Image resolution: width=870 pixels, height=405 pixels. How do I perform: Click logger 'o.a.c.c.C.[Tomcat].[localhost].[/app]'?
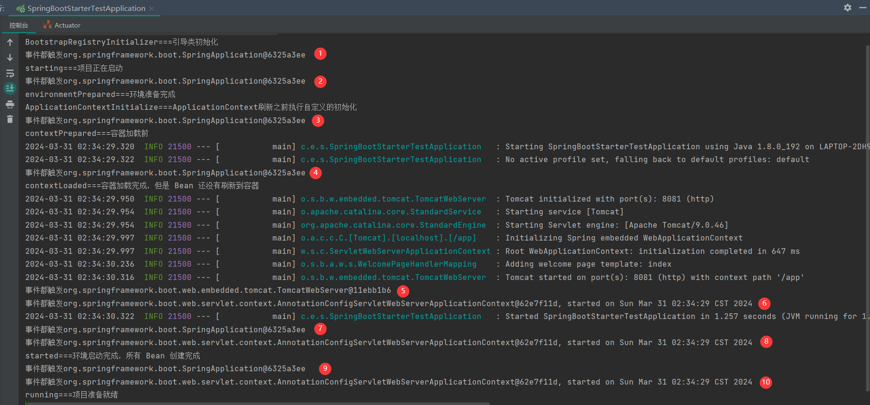tap(388, 238)
